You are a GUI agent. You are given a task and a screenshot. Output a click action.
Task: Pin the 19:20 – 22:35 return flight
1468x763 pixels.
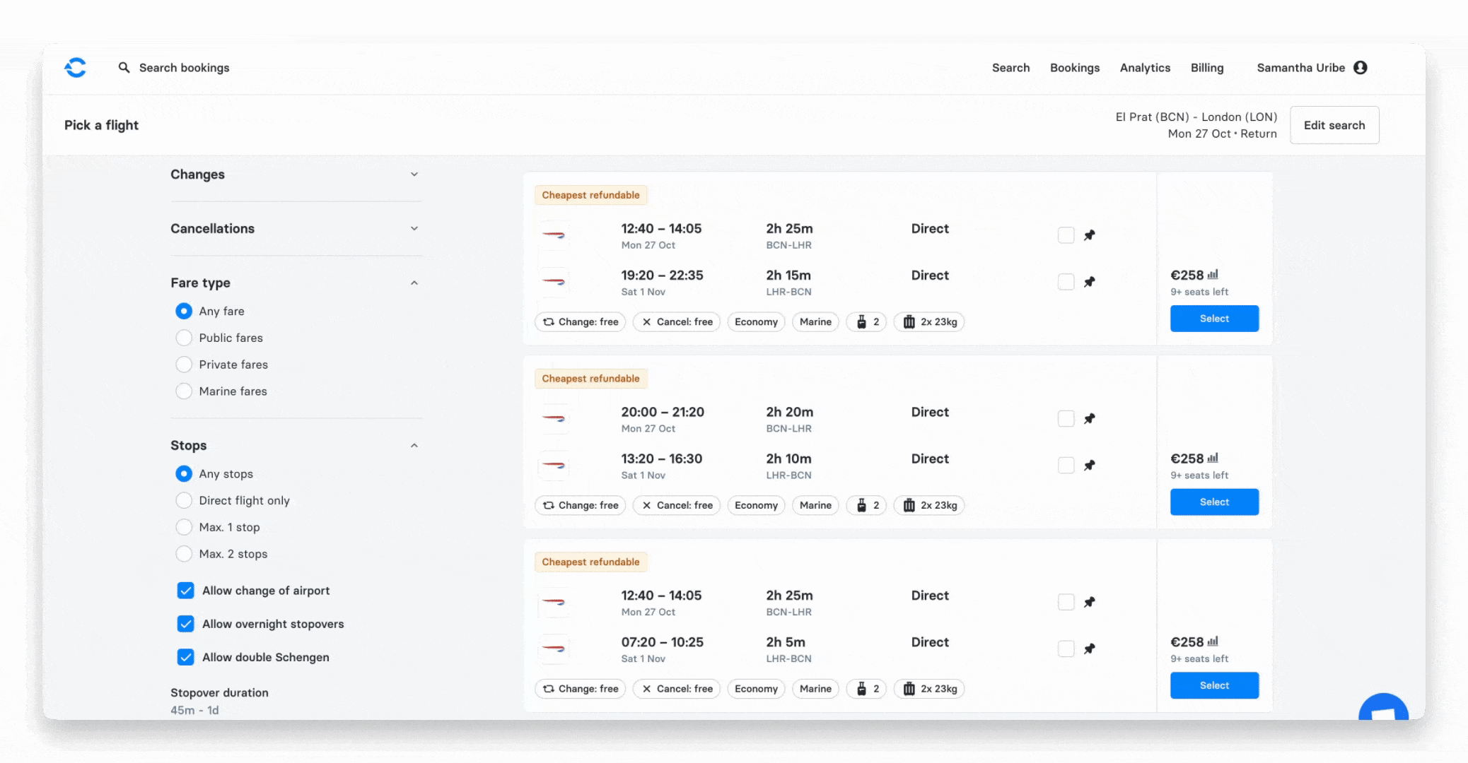tap(1090, 282)
